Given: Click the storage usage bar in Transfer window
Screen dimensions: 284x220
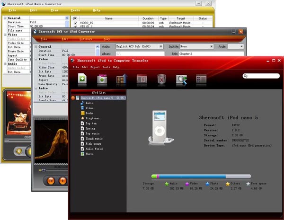Looking at the screenshot, I should (x=201, y=176).
